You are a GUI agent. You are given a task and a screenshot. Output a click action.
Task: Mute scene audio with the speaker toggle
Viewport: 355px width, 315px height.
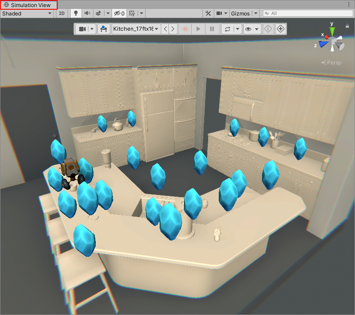click(x=86, y=13)
